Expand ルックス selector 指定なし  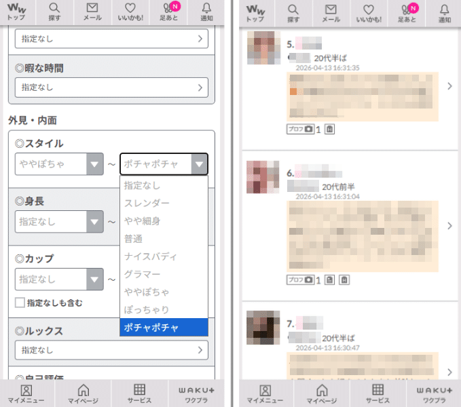point(111,350)
